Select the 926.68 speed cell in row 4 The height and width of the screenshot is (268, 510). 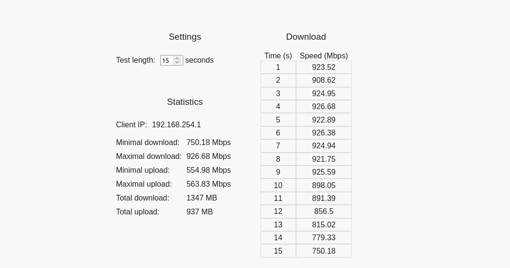click(x=324, y=106)
